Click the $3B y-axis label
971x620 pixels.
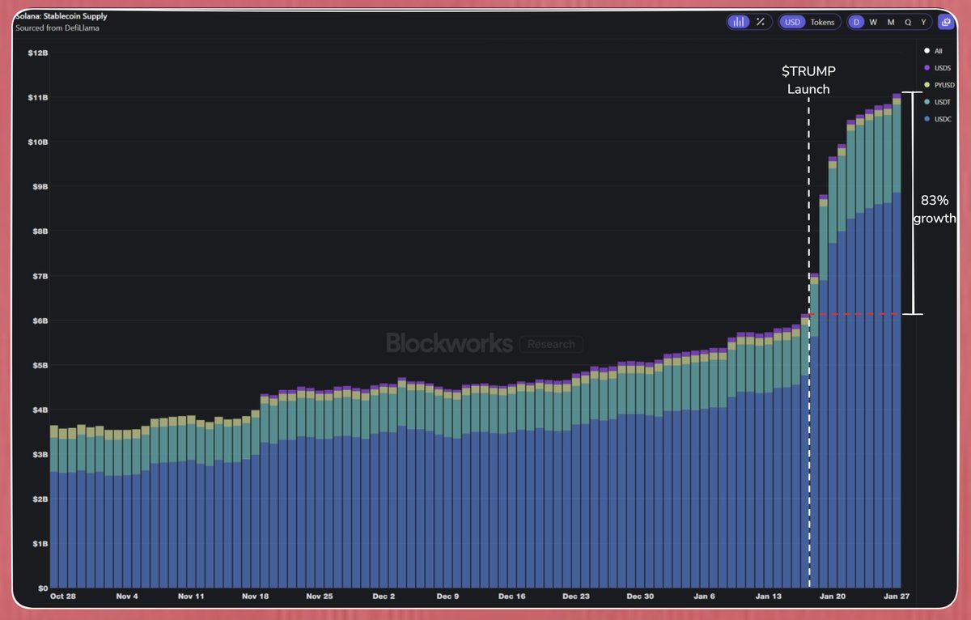(40, 455)
